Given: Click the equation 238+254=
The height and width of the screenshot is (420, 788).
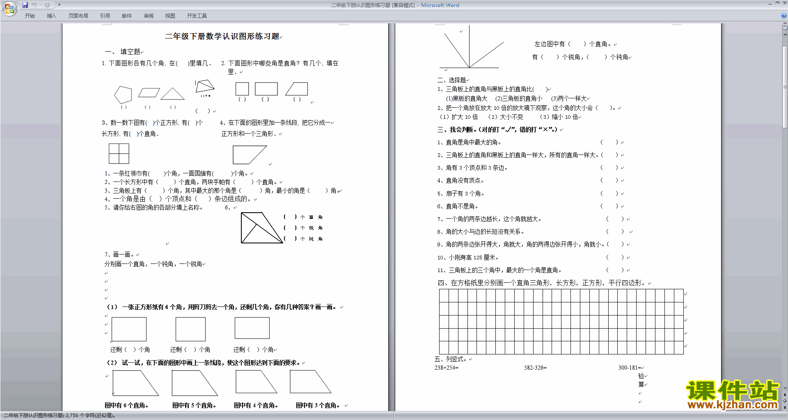Looking at the screenshot, I should click(447, 368).
